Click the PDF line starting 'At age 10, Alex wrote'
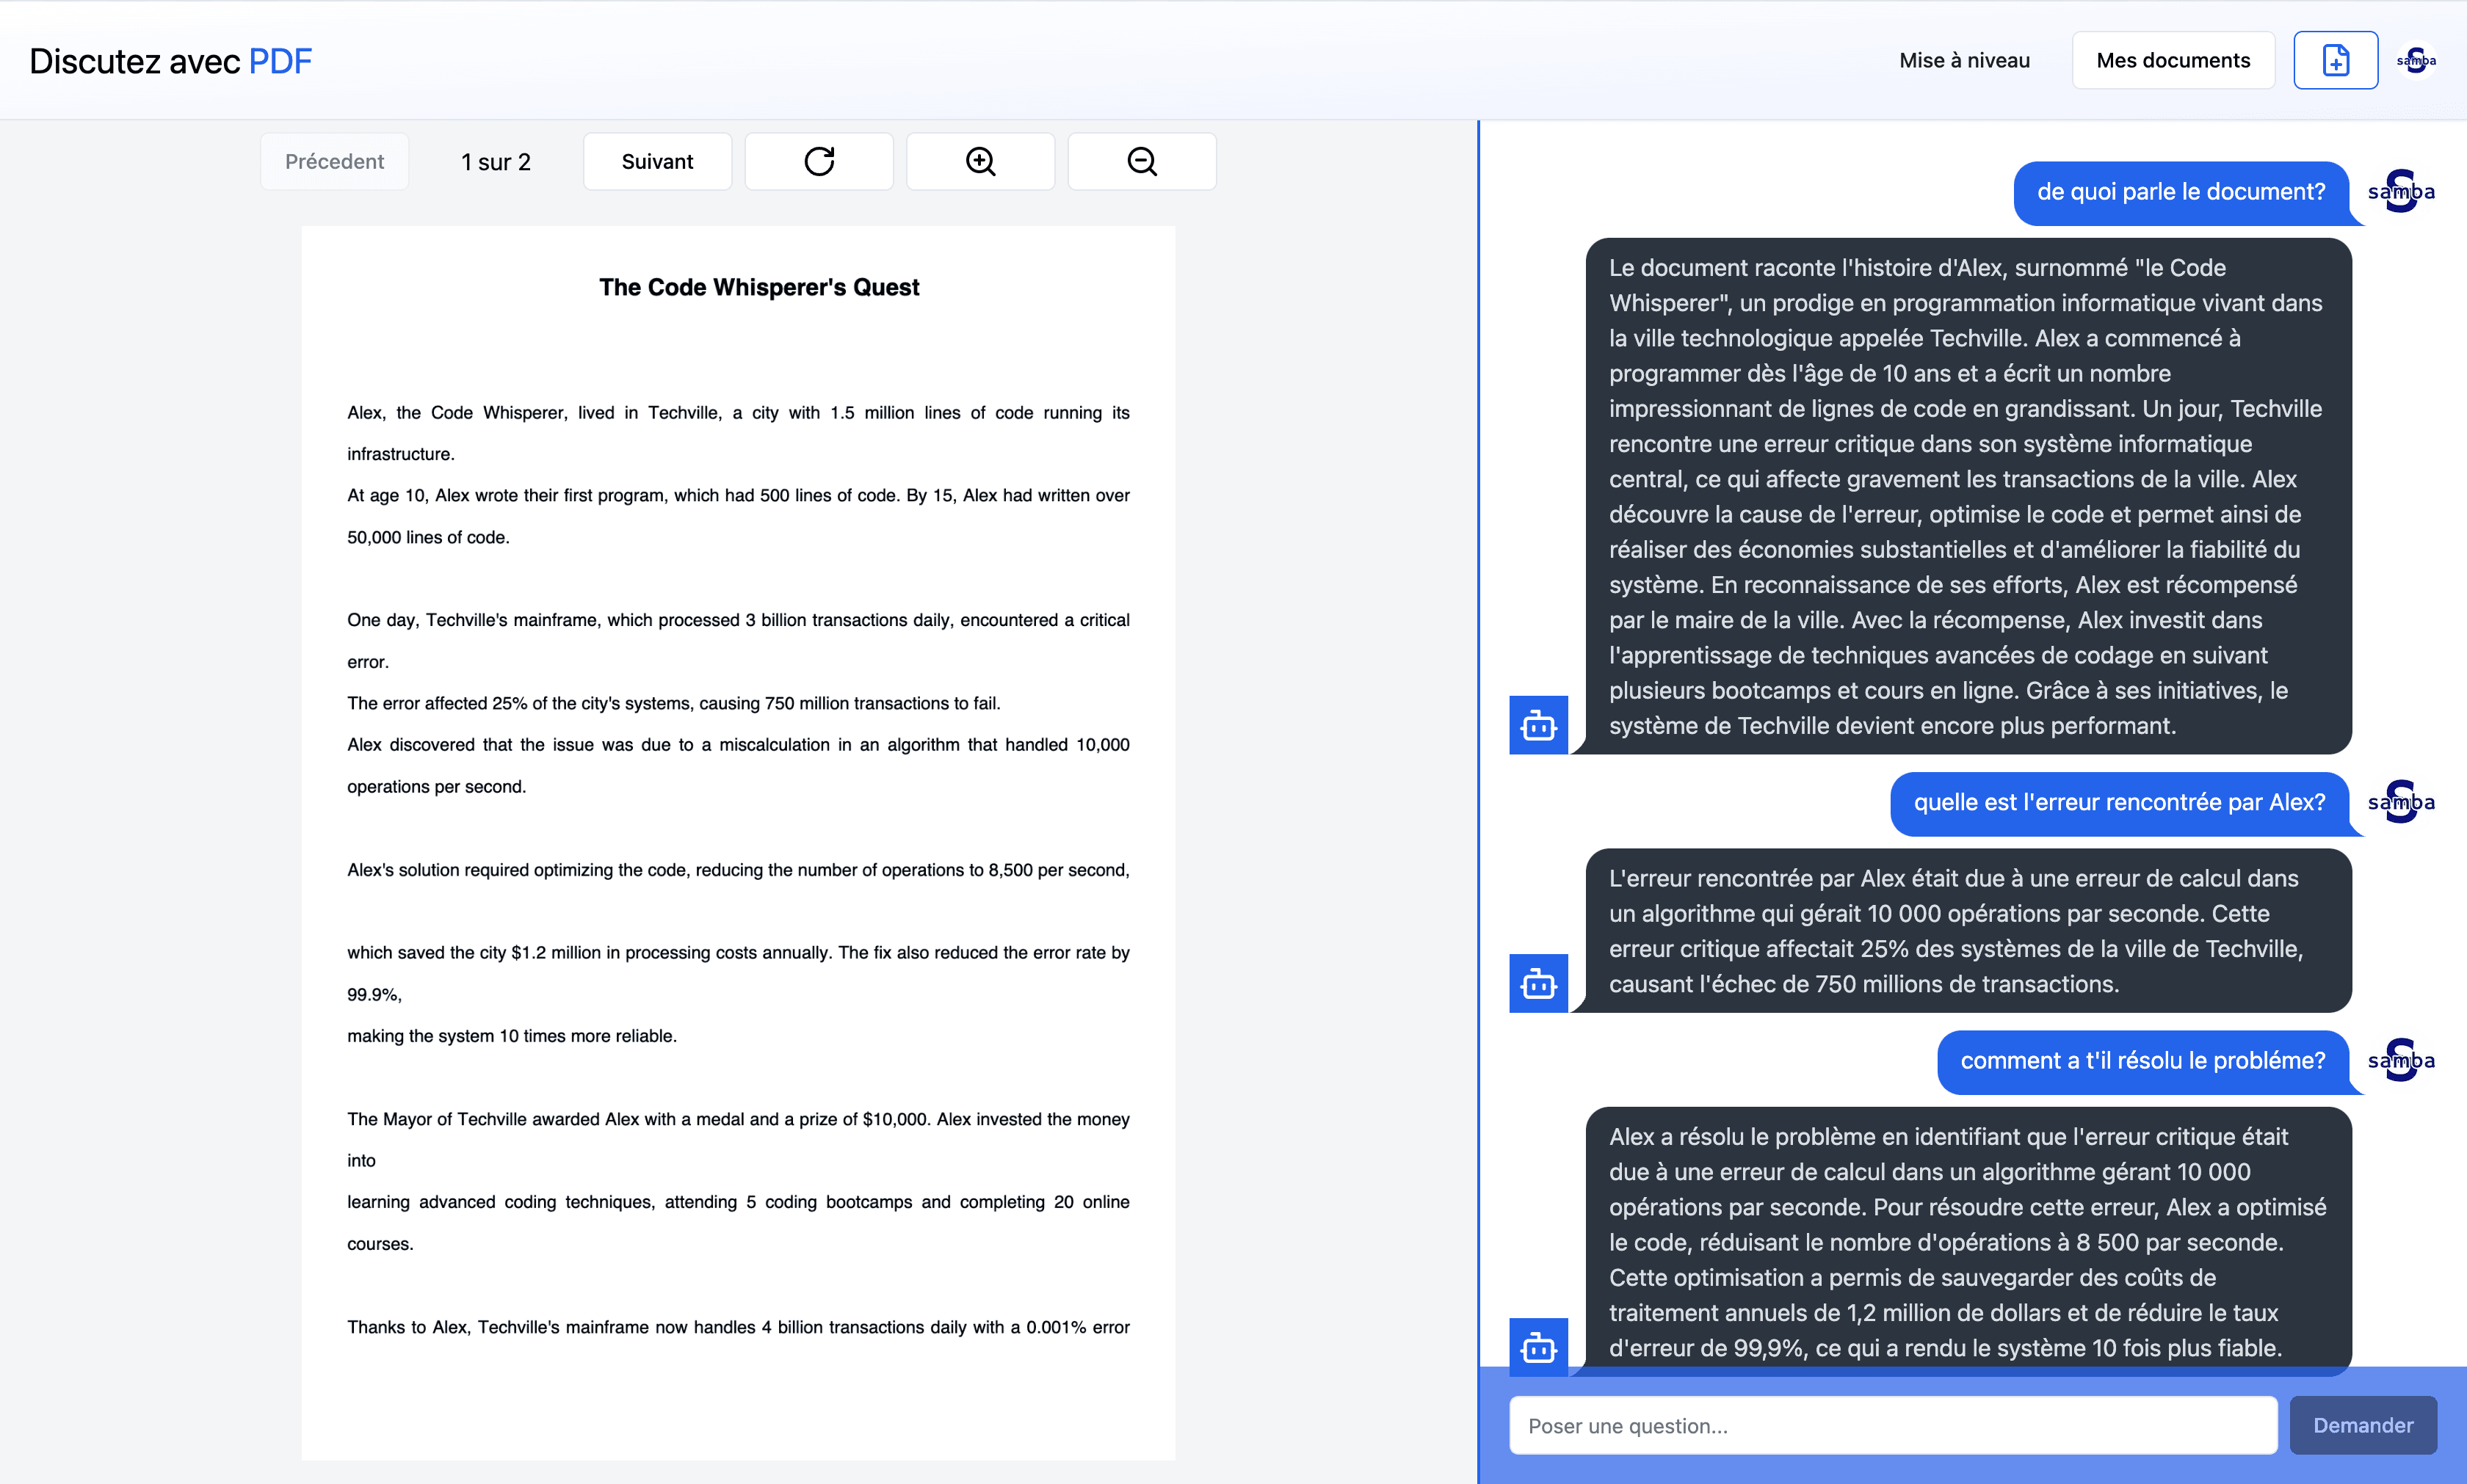The width and height of the screenshot is (2467, 1484). (737, 495)
